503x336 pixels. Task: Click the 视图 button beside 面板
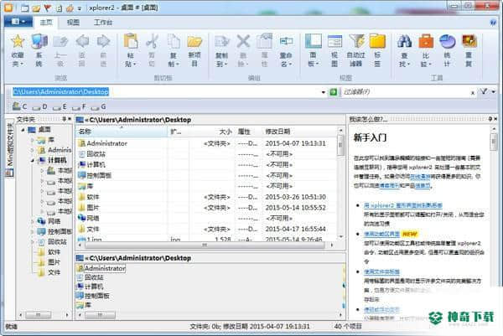coord(334,50)
